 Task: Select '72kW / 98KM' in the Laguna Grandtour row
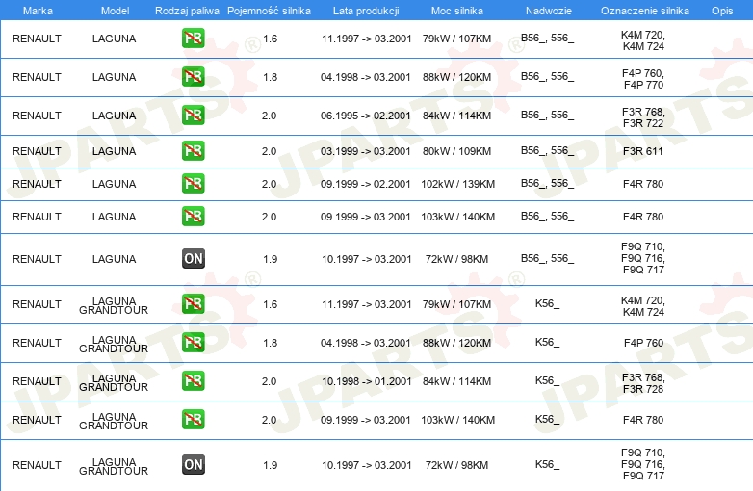point(456,465)
